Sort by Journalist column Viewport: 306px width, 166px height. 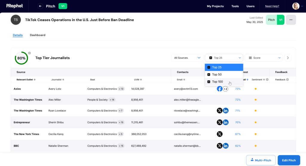pyautogui.click(x=58, y=80)
